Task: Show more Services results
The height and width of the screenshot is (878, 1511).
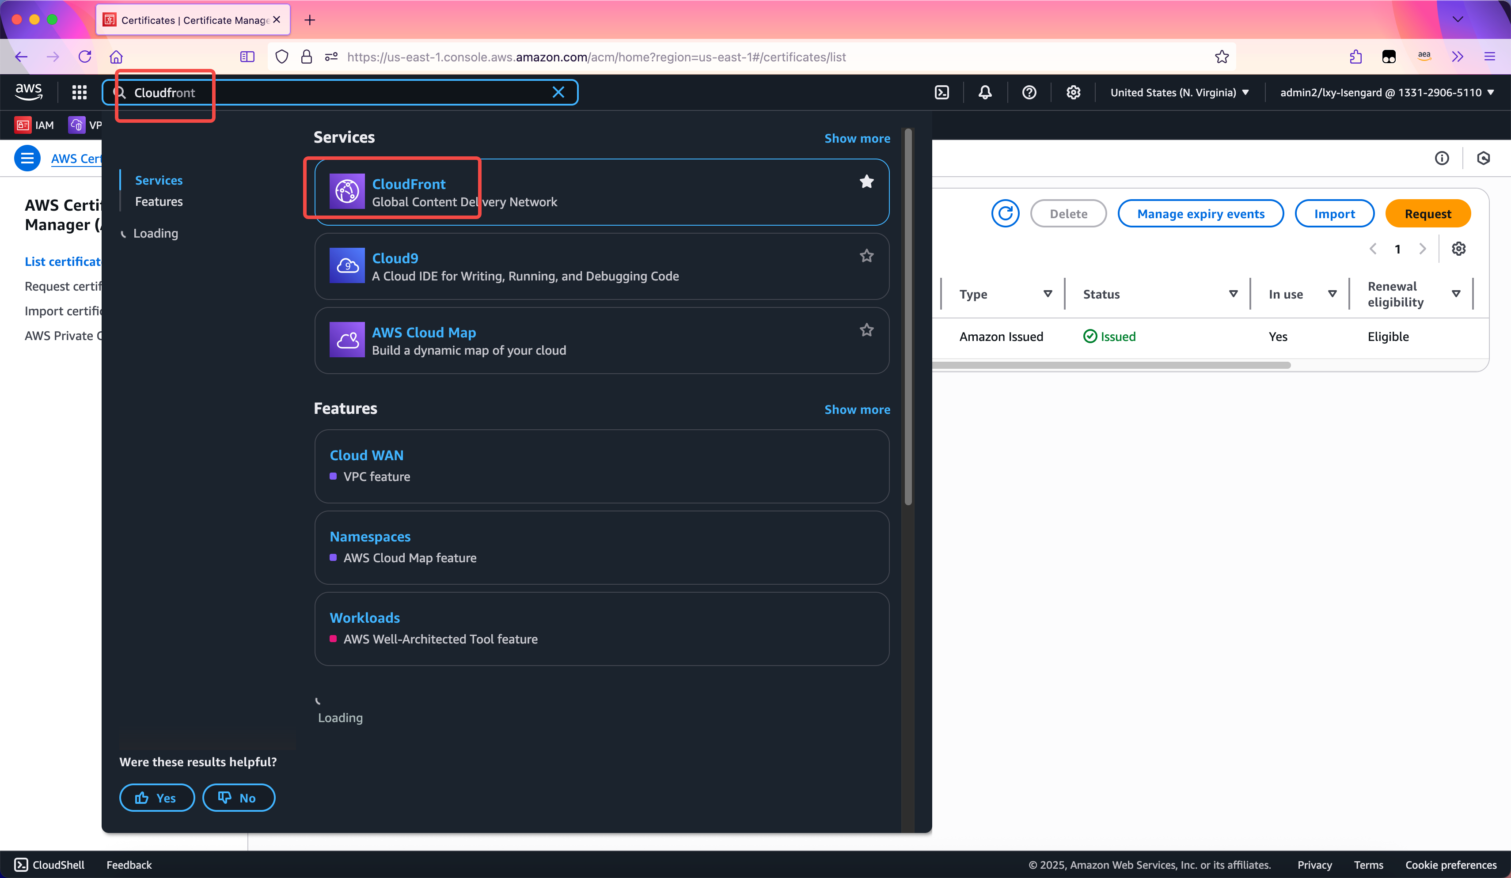Action: click(x=857, y=138)
